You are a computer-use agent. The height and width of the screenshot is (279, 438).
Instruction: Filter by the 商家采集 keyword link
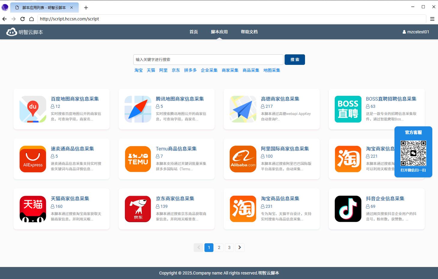230,70
